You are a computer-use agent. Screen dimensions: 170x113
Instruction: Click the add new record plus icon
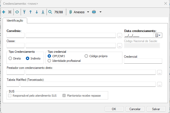tap(4, 12)
